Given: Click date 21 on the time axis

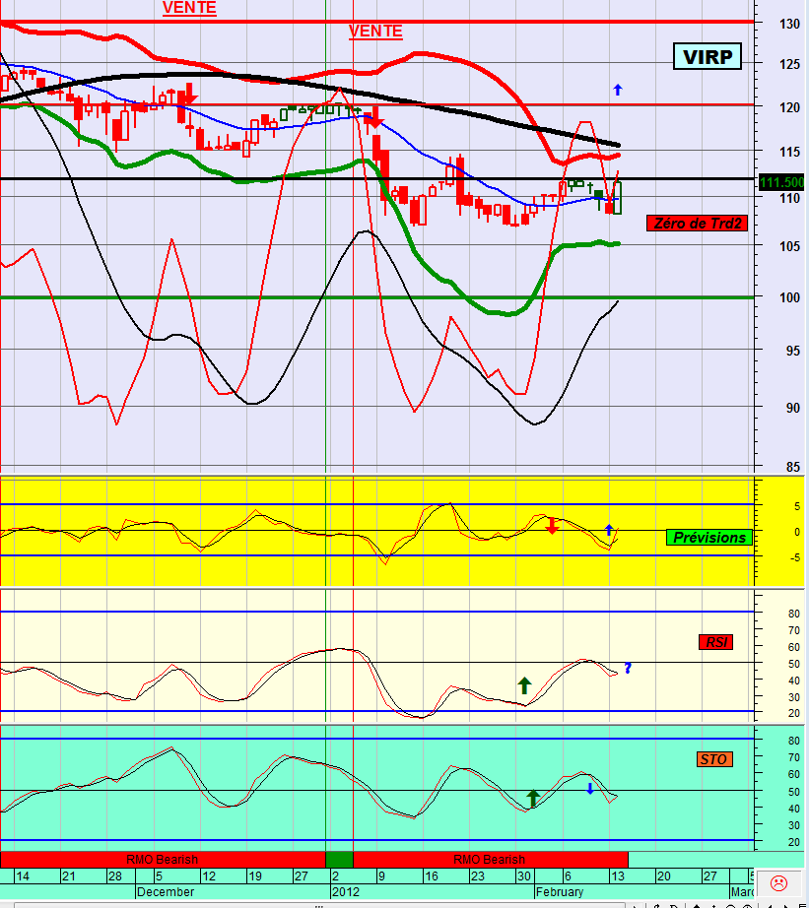Looking at the screenshot, I should click(68, 876).
